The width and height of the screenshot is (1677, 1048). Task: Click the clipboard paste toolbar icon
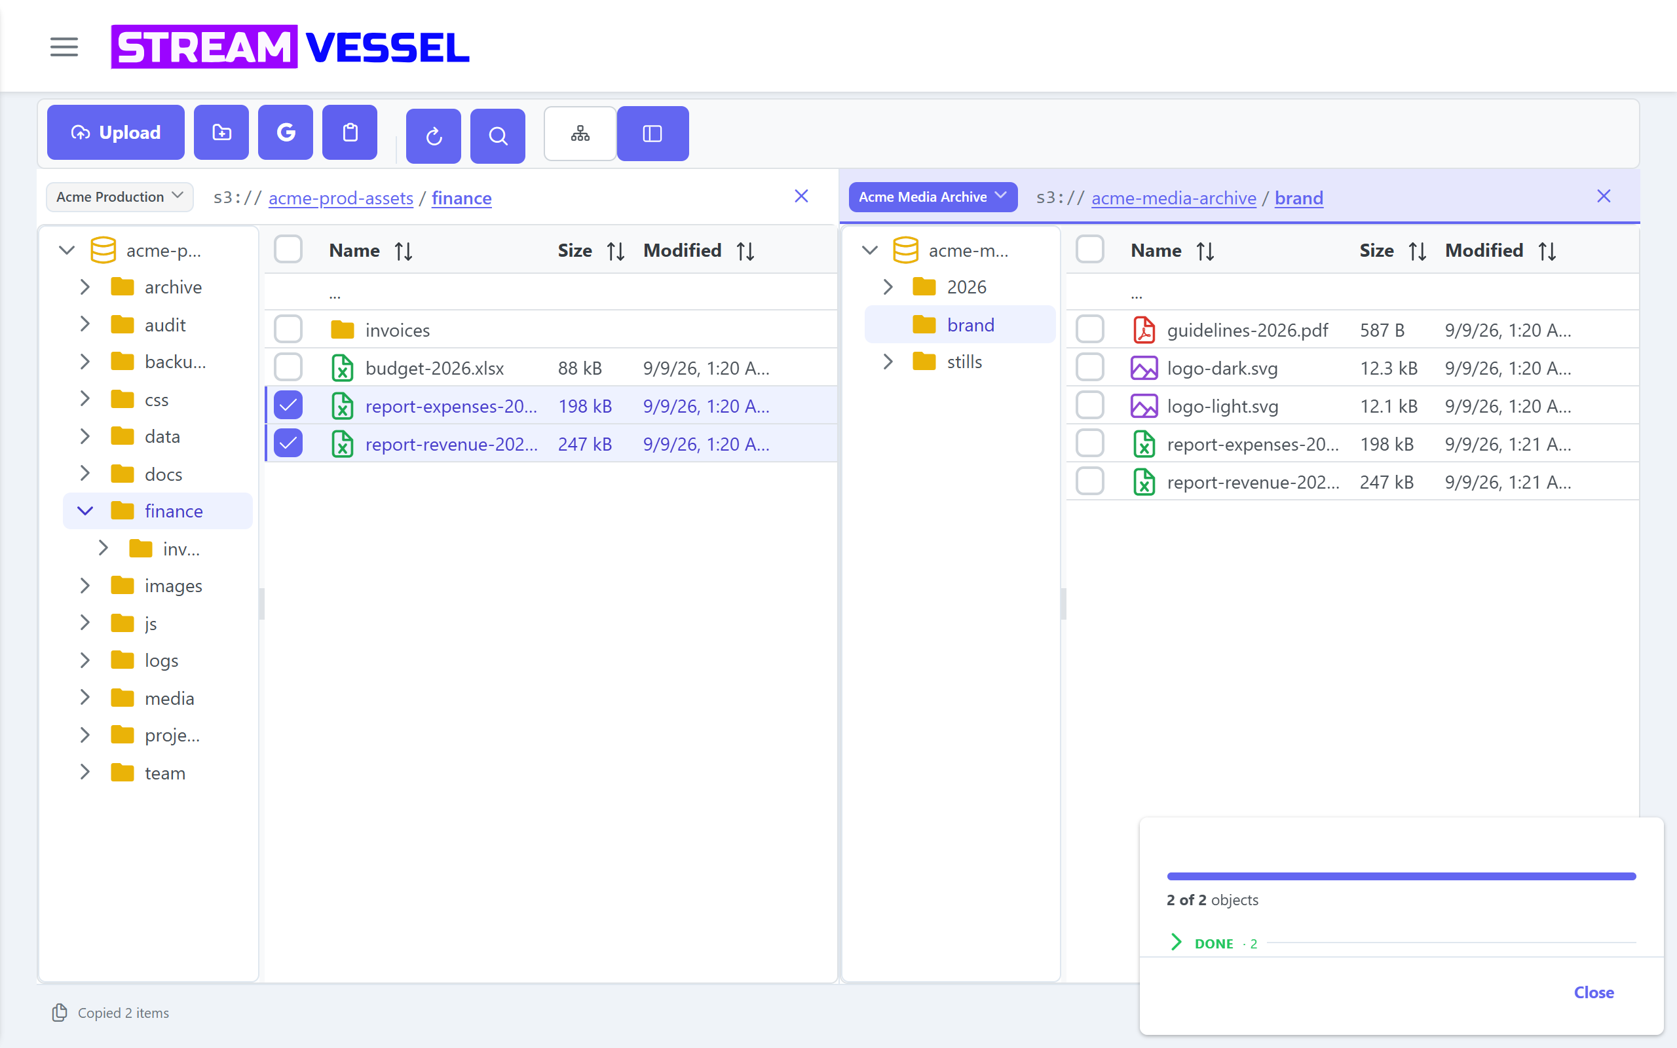[x=350, y=132]
